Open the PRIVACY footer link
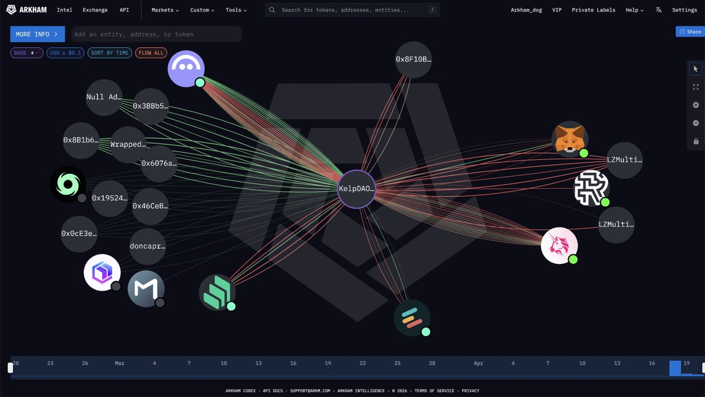This screenshot has height=397, width=705. [470, 391]
